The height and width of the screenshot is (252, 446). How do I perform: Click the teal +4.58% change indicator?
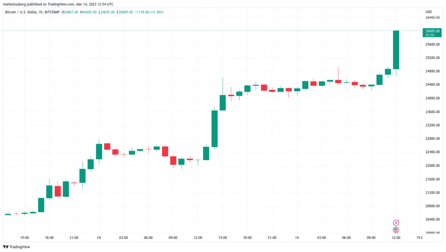[157, 12]
